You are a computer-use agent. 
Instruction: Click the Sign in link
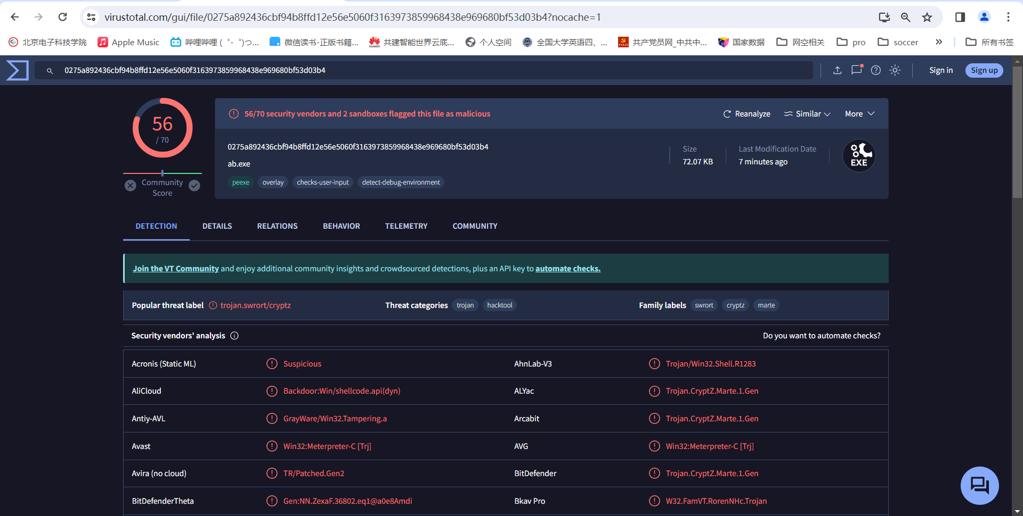click(x=941, y=70)
